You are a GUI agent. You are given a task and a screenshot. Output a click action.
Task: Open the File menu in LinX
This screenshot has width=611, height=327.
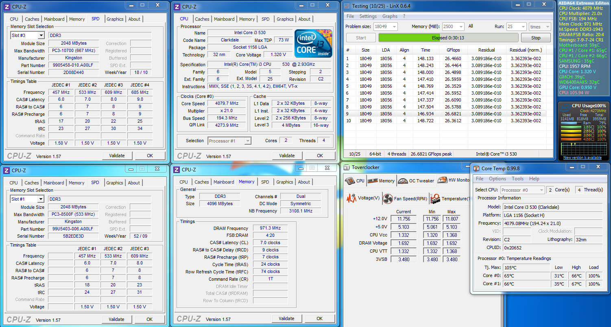coord(350,16)
